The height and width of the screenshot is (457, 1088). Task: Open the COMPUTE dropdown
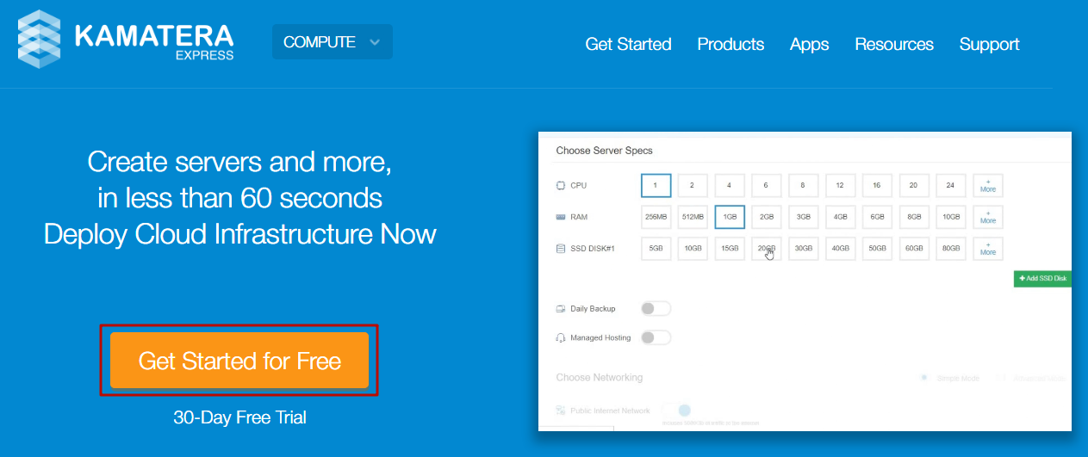click(x=332, y=42)
